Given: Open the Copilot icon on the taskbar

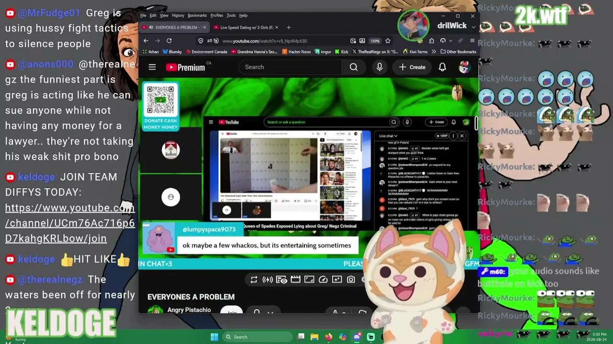Looking at the screenshot, I should click(343, 337).
